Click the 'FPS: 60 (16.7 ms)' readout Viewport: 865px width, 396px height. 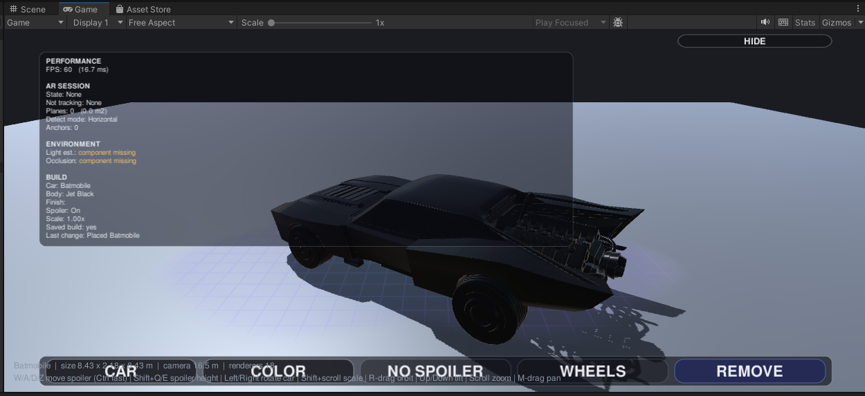click(77, 70)
